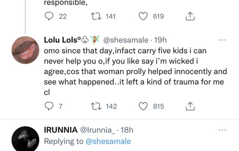Like Lolu Lols' tweet with 815 likes

[143, 106]
